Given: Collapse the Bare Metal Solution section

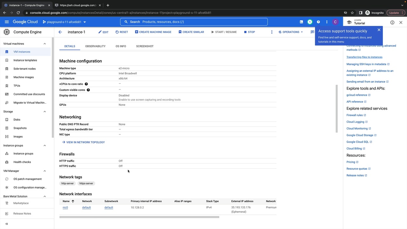Looking at the screenshot, I should 45,197.
